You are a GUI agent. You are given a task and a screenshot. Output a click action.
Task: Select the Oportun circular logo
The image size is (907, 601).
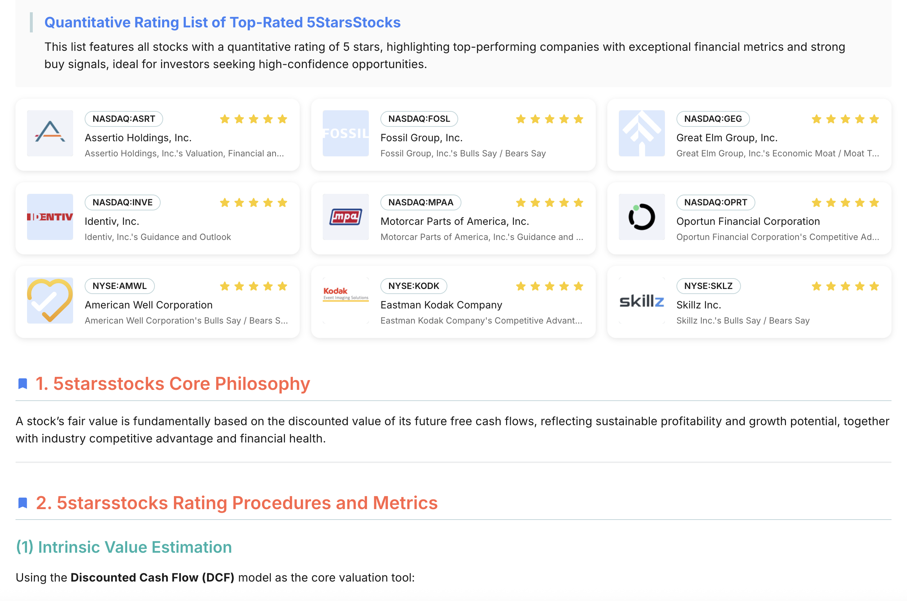tap(642, 217)
